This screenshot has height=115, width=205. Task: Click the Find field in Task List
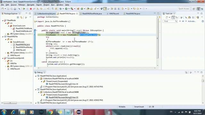(170, 21)
